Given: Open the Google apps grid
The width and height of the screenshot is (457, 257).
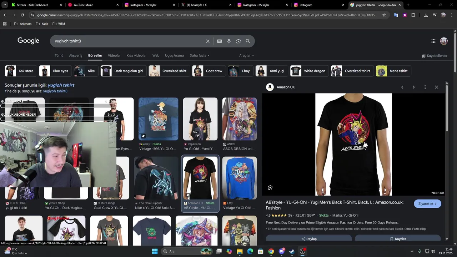Looking at the screenshot, I should [433, 41].
